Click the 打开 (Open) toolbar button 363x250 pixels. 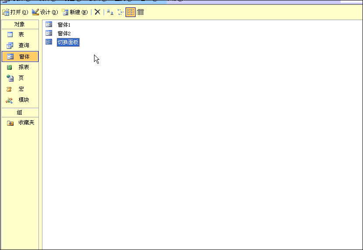click(x=15, y=12)
